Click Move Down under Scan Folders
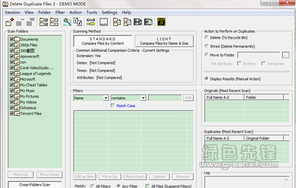The image size is (296, 188). (50, 175)
